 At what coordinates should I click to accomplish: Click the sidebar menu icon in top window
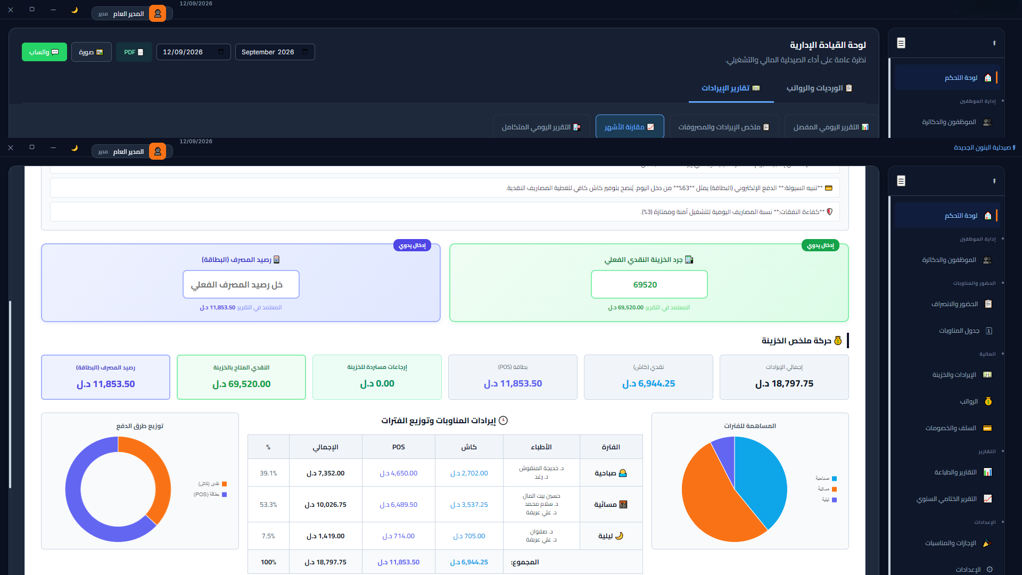coord(901,43)
